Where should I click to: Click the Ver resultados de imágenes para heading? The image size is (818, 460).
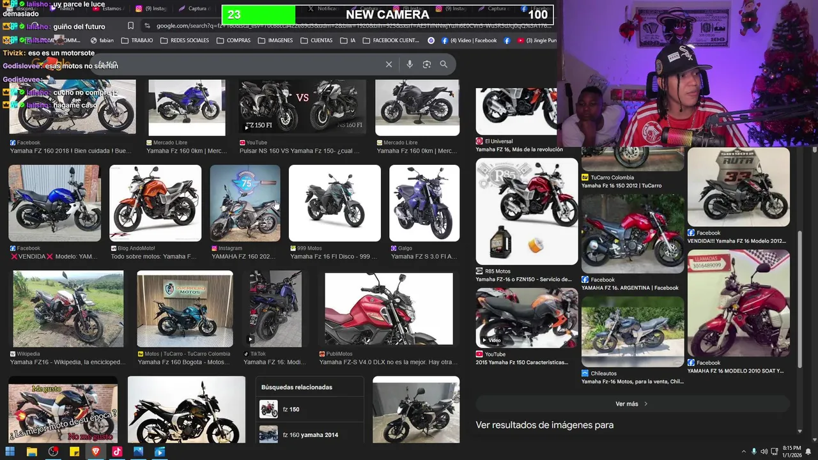point(544,425)
